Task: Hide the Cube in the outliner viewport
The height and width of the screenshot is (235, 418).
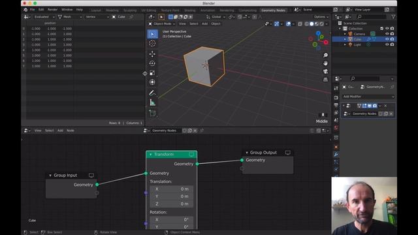Action: [x=387, y=39]
